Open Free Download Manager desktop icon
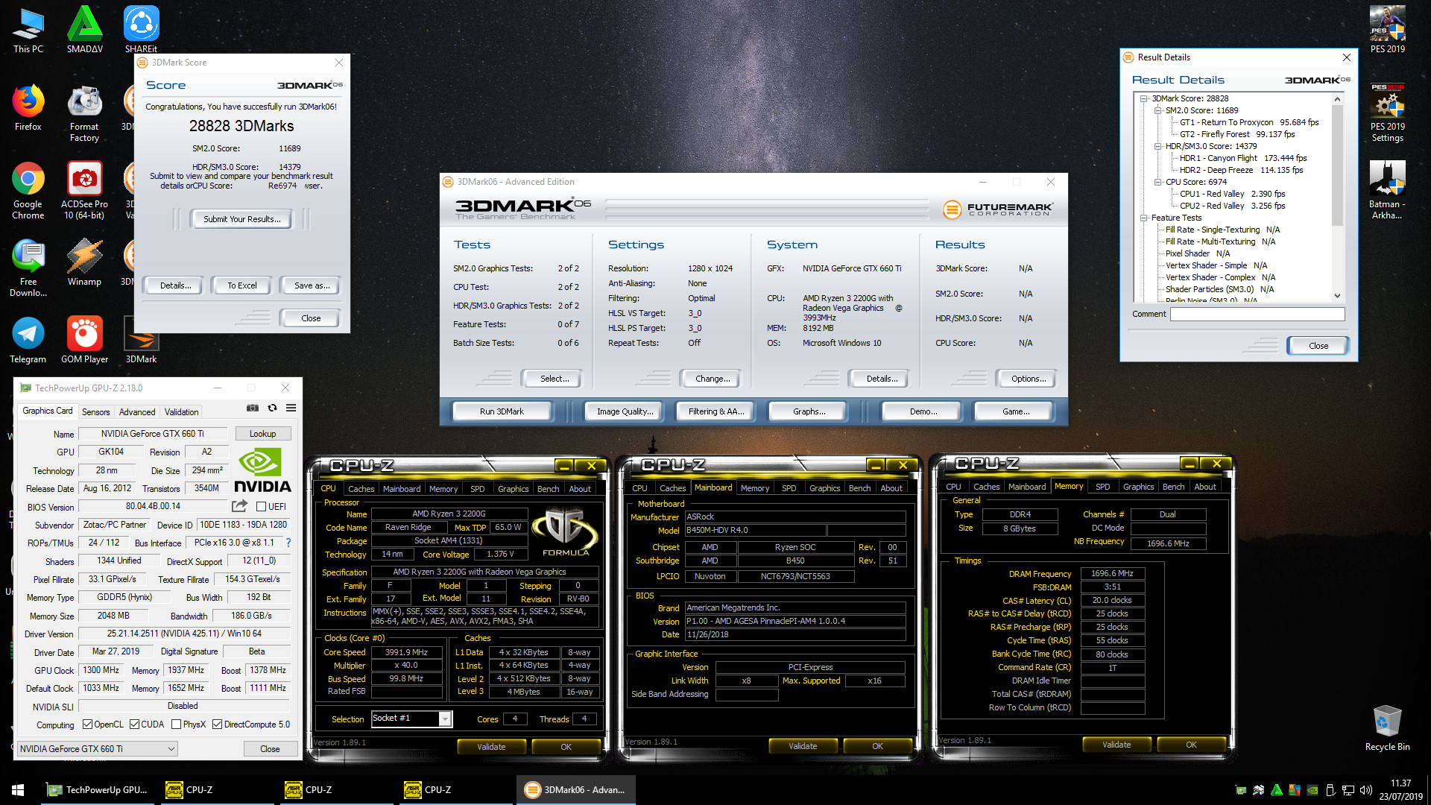Screen dimensions: 1431x805 [x=28, y=268]
